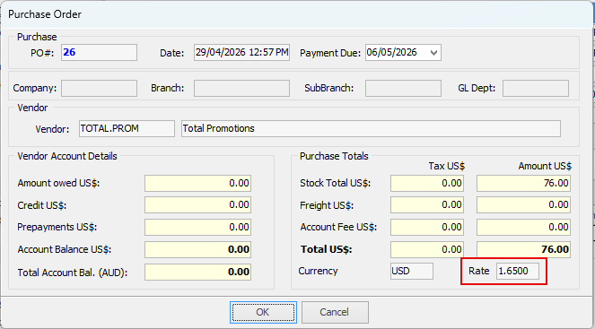Confirm the order with OK button
595x329 pixels.
point(263,312)
